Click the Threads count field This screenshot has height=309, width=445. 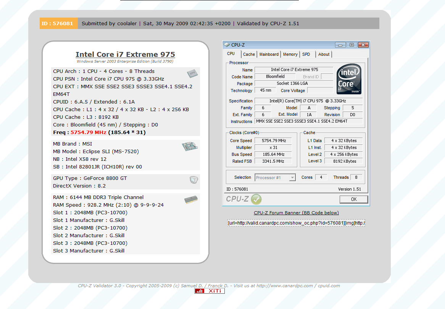356,177
